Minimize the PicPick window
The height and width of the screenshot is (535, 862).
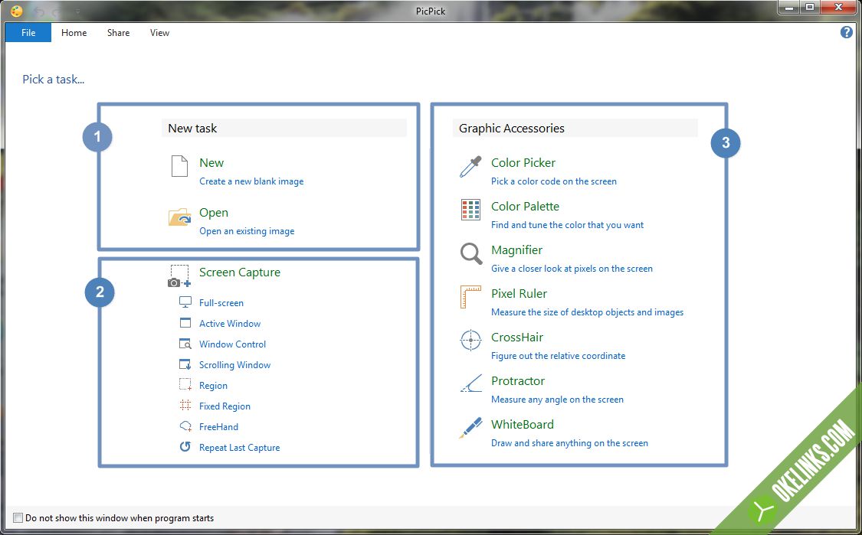tap(790, 7)
